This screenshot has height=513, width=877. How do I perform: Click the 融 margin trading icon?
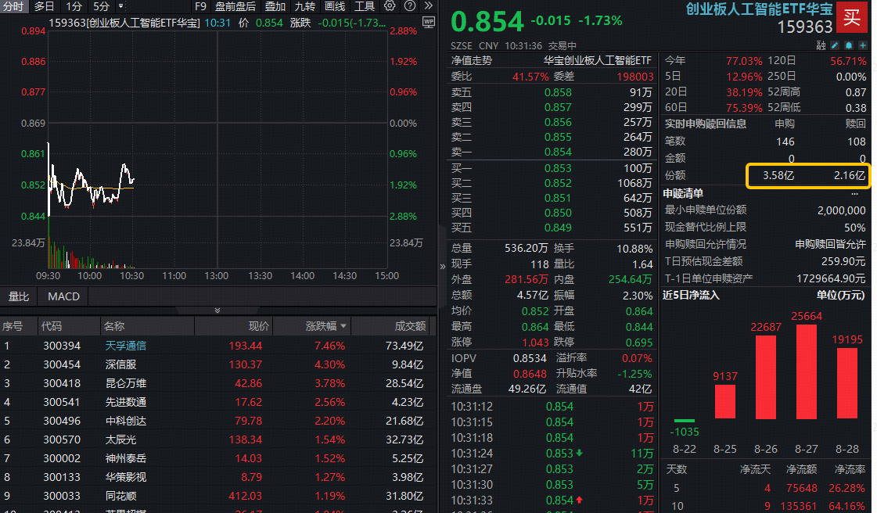click(821, 45)
